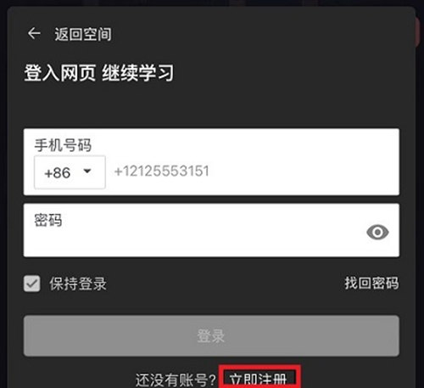Click the 还没有账号? prompt text

pos(176,380)
